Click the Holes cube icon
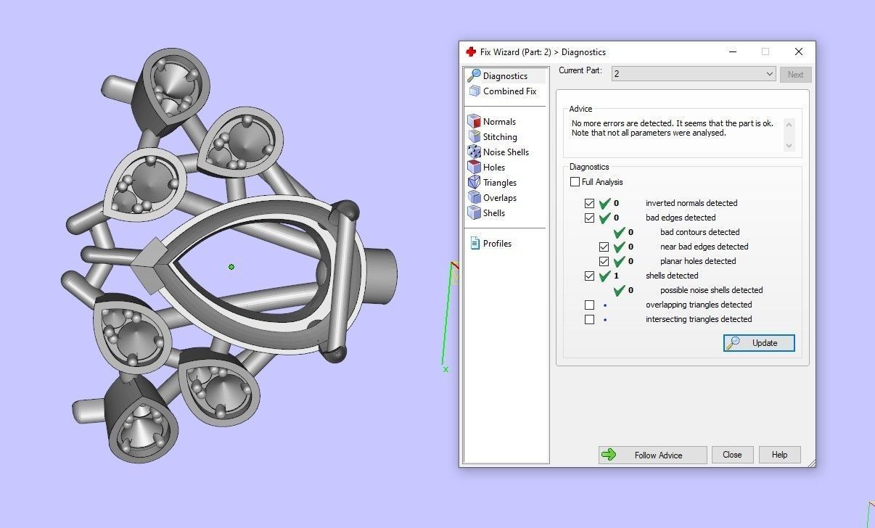Screen dimensions: 875x528 [x=474, y=167]
